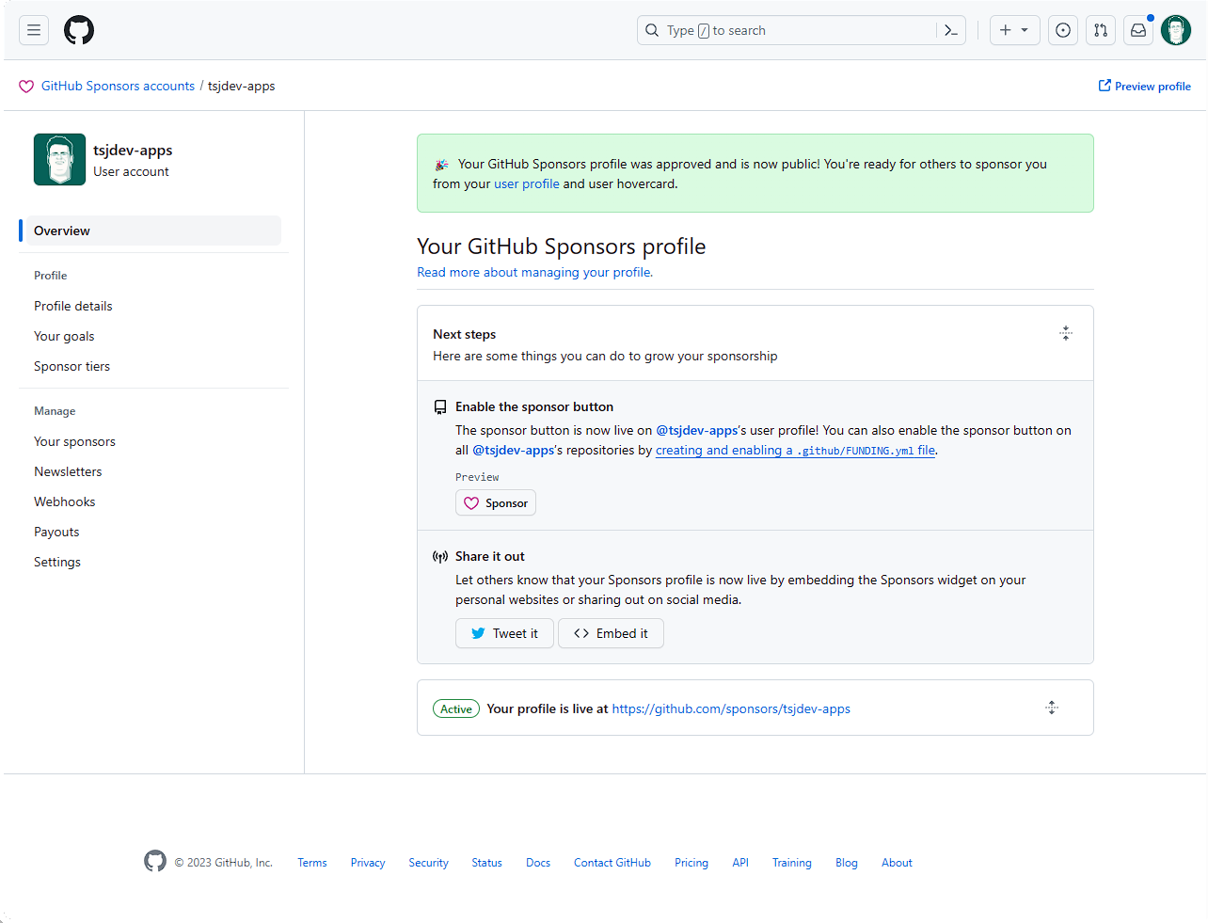Open Sponsor tiers in sidebar
The image size is (1208, 923).
coord(72,366)
